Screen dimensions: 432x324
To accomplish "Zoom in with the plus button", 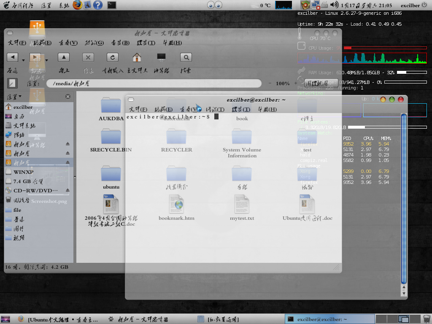I will pyautogui.click(x=296, y=83).
